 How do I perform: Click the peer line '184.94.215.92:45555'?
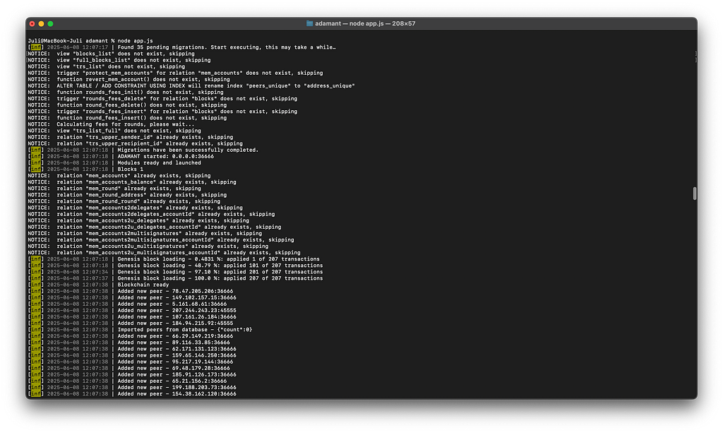131,324
